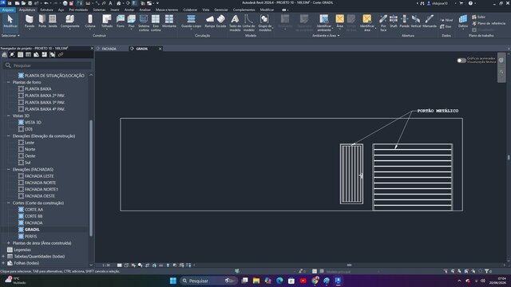511x287 pixels.
Task: Choose the Por face opening tool
Action: click(x=383, y=23)
